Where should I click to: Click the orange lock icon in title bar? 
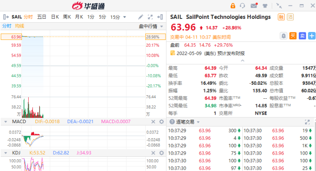233,5
